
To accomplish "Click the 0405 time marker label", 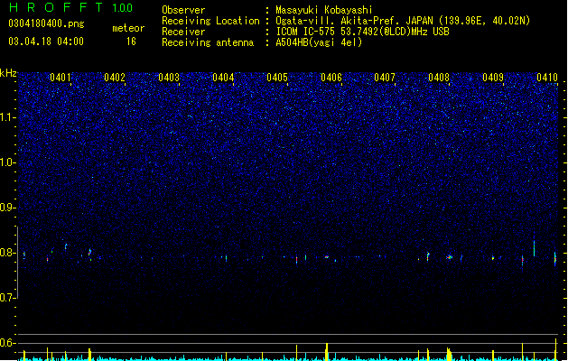I will (277, 78).
